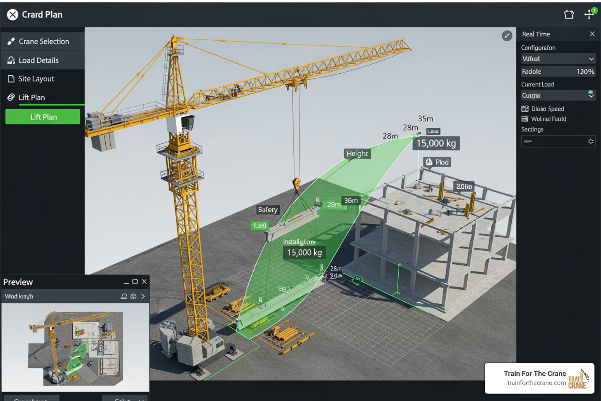Click the crosshair icon in the top bar
Image resolution: width=601 pixels, height=401 pixels.
click(589, 14)
